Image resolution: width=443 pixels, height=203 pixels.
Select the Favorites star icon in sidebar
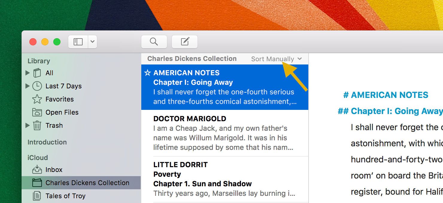[37, 99]
